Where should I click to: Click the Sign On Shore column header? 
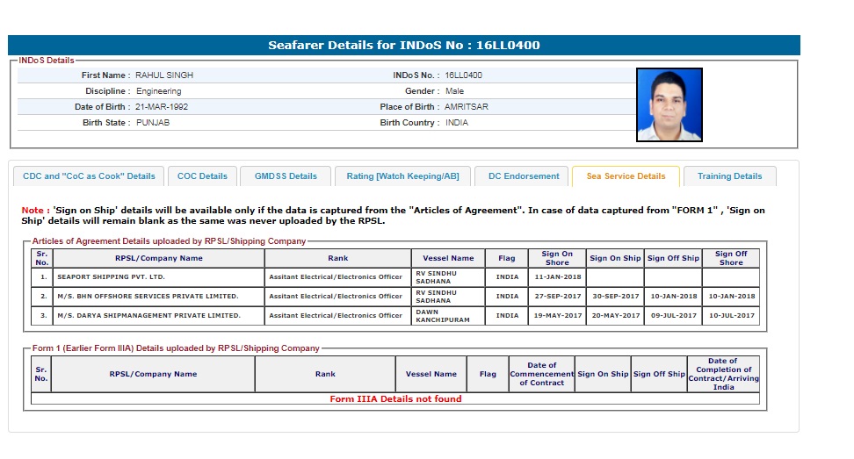tap(557, 258)
